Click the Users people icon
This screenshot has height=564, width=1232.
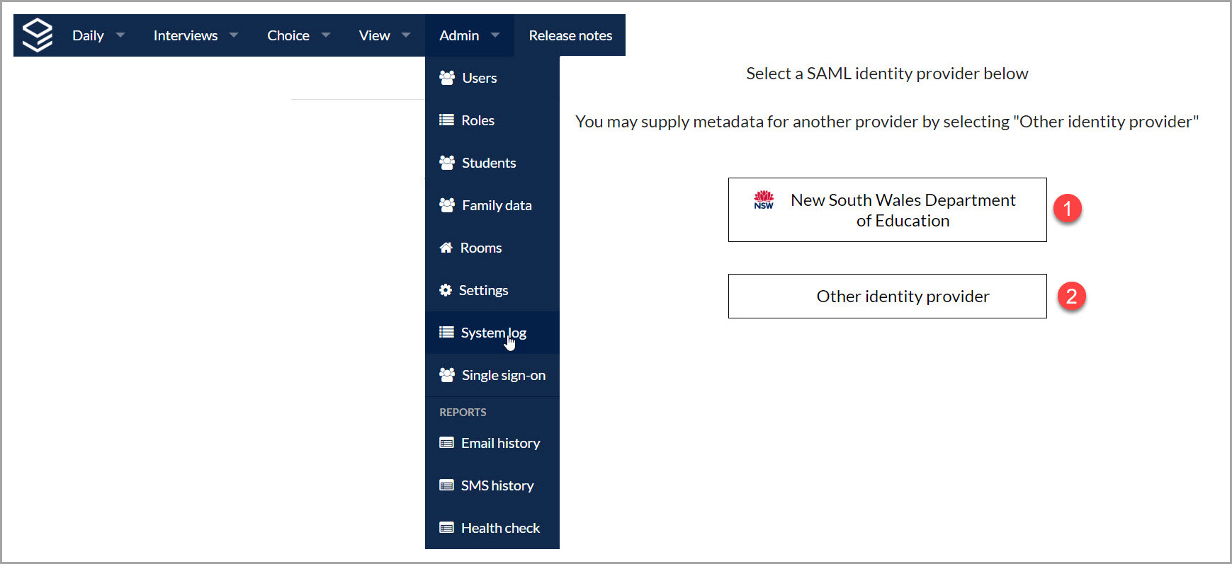point(447,78)
